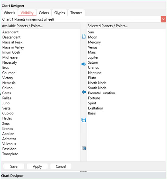Click the new blank document icon
Image resolution: width=167 pixels, height=179 pixels.
(x=83, y=36)
